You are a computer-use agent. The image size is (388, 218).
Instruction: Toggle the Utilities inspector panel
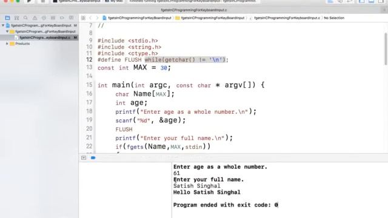(381, 1)
